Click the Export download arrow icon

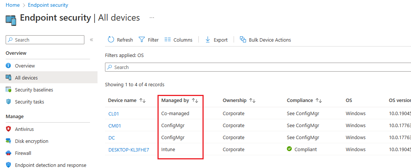(208, 40)
